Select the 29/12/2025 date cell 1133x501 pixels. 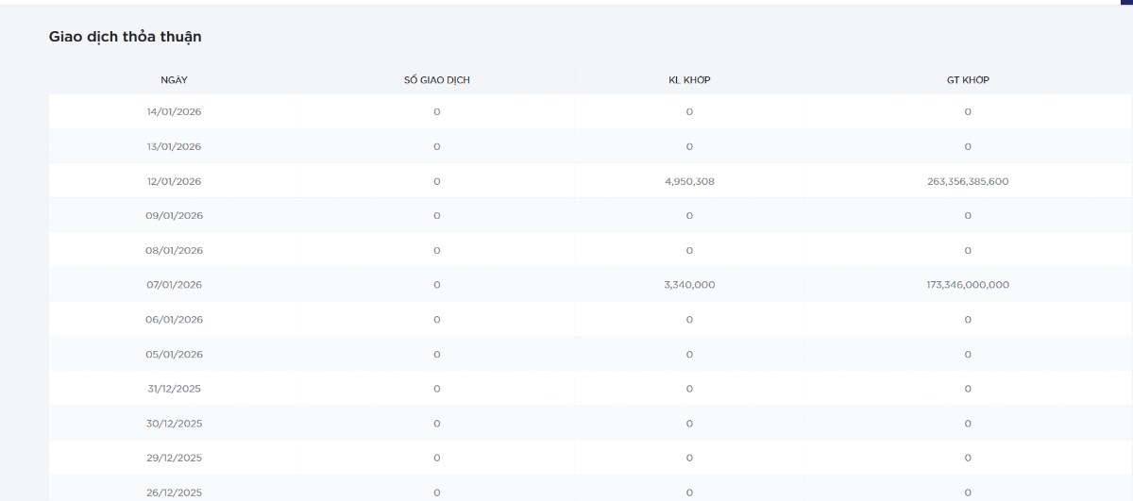(x=174, y=458)
